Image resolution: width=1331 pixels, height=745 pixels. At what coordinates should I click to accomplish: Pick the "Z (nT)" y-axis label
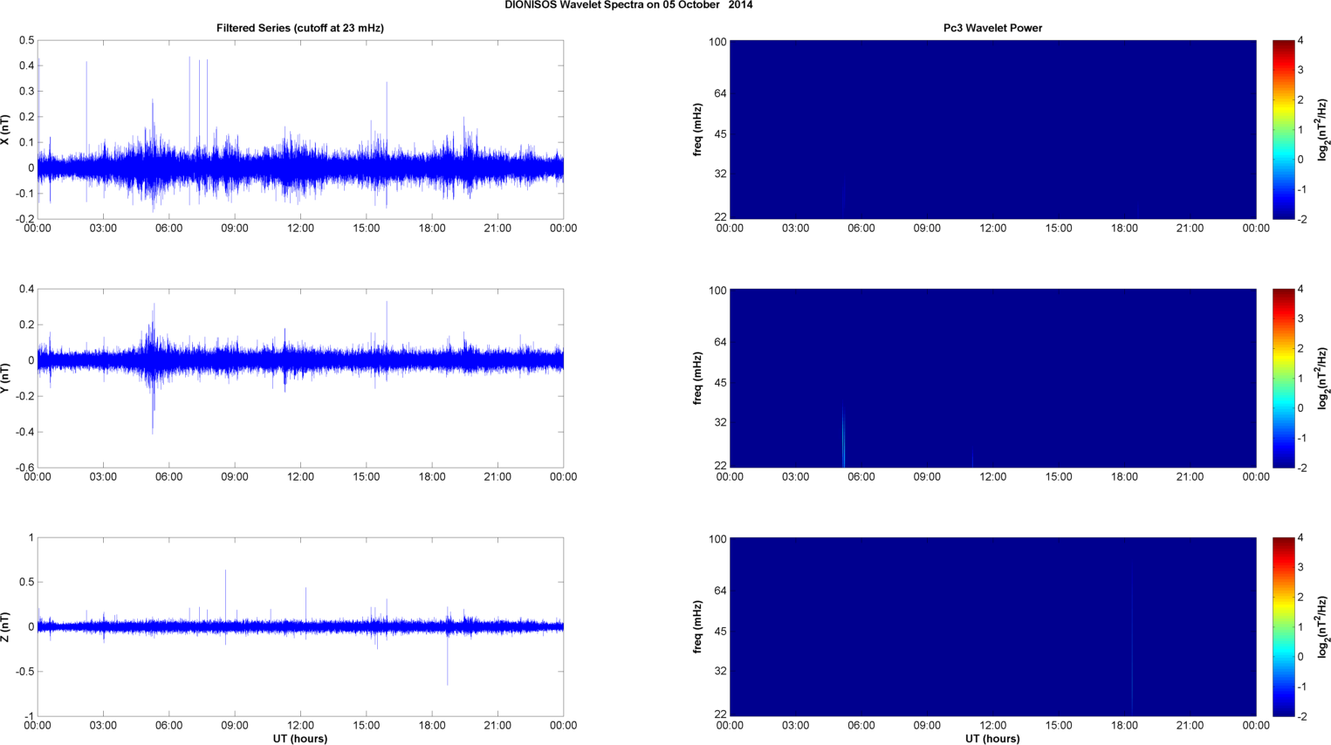pyautogui.click(x=6, y=627)
